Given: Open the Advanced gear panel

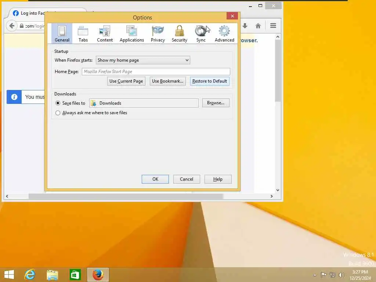Looking at the screenshot, I should point(224,33).
